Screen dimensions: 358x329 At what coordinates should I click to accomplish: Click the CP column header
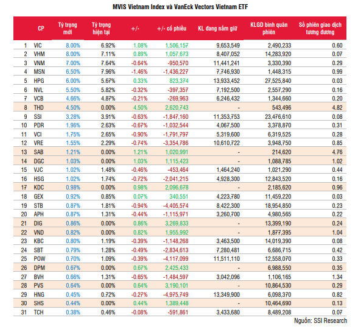[x=41, y=28]
